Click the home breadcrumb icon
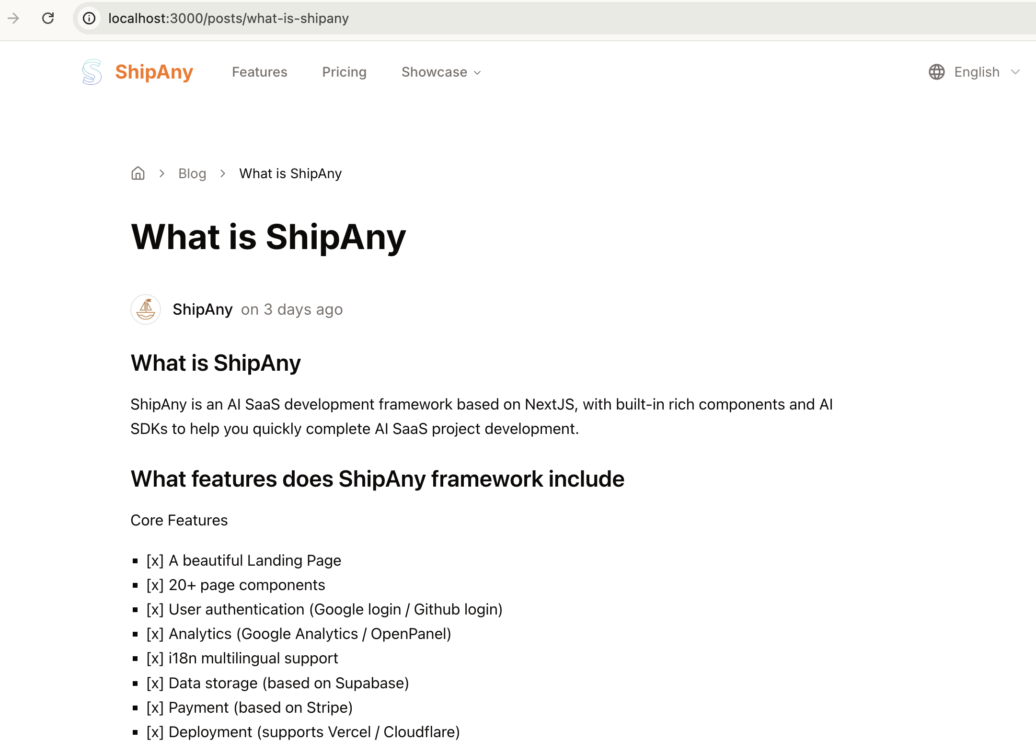This screenshot has height=752, width=1036. tap(138, 173)
